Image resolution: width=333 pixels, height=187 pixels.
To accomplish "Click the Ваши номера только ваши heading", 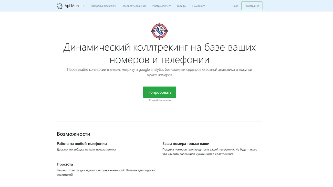I will click(186, 144).
